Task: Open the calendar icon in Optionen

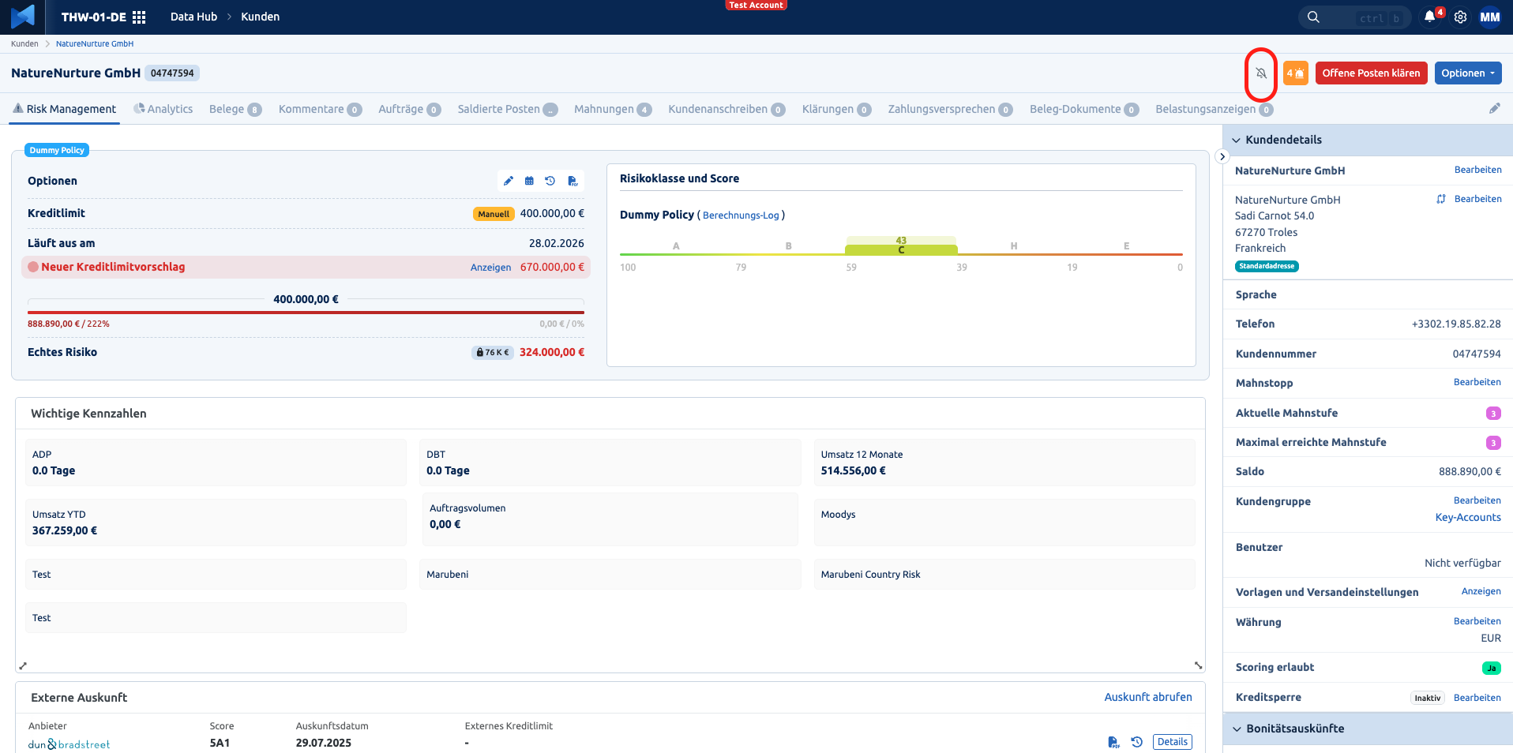Action: tap(529, 181)
